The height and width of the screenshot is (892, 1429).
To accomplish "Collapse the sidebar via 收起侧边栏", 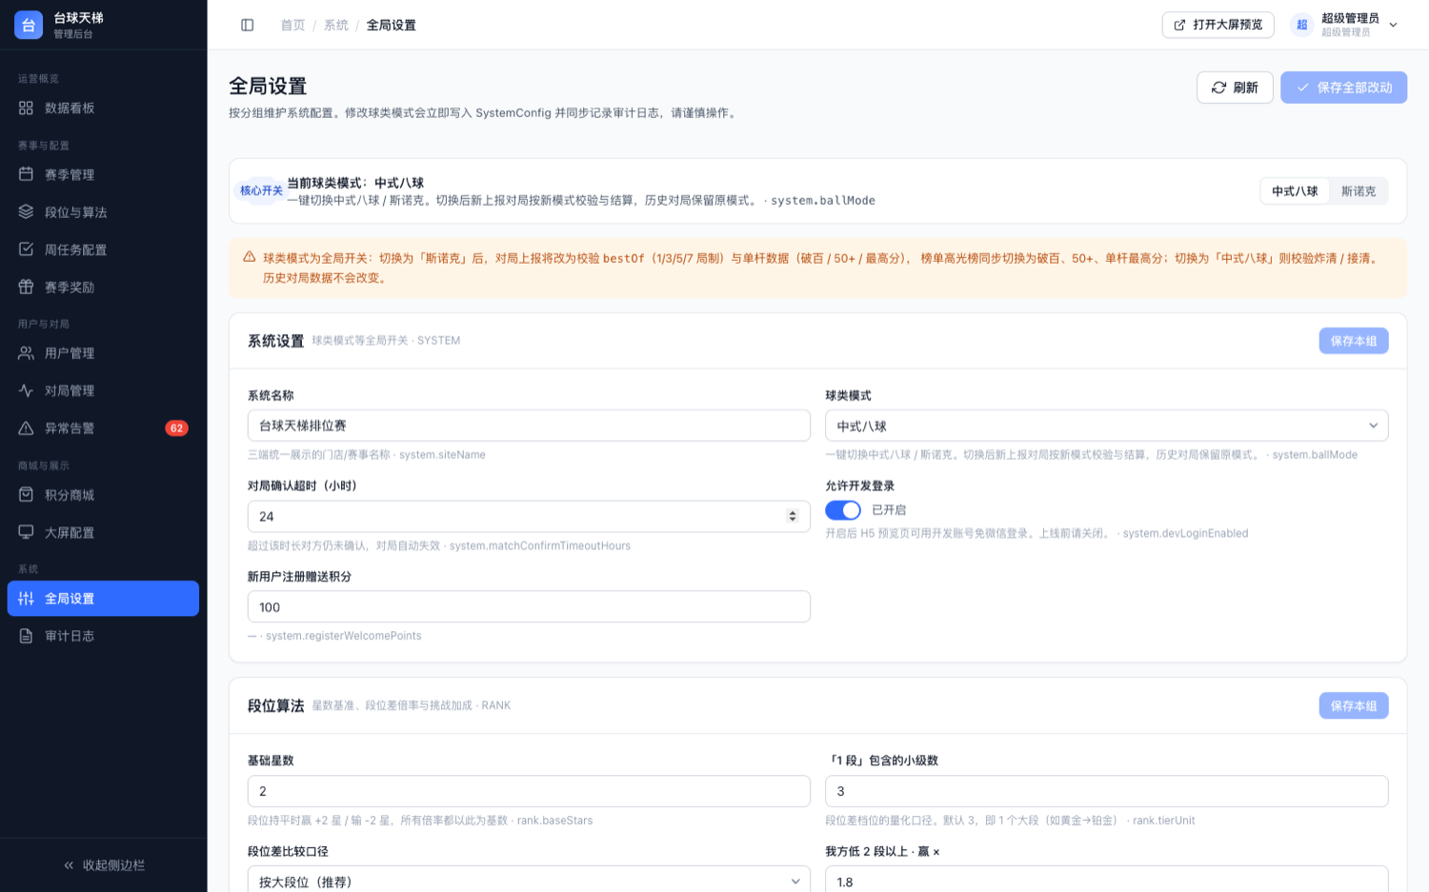I will click(104, 865).
